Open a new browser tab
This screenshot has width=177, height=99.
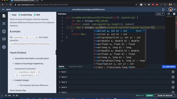point(42,1)
